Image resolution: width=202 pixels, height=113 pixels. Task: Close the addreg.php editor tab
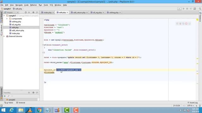[120, 13]
